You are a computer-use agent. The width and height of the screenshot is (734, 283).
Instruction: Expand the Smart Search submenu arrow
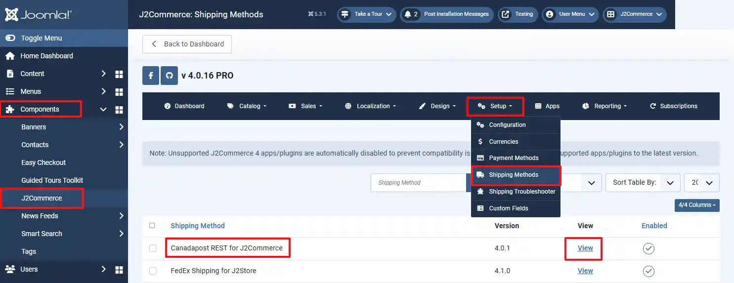(121, 234)
